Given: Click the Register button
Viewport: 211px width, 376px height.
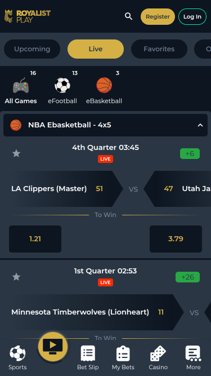Looking at the screenshot, I should pyautogui.click(x=158, y=16).
